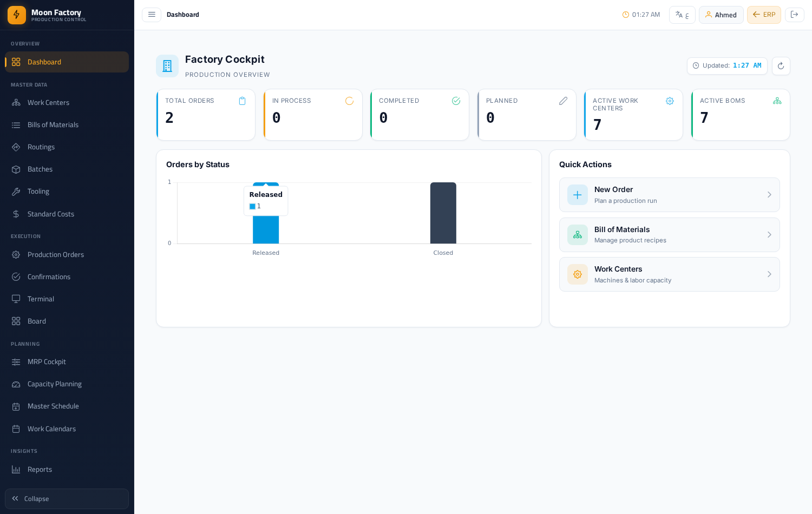The height and width of the screenshot is (514, 812).
Task: Click the checkmark icon on Completed card
Action: point(456,101)
